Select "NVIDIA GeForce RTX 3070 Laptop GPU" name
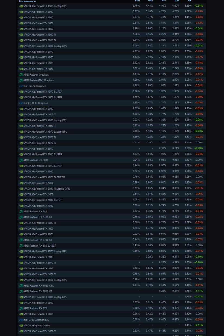224x336 pixels. 45,251
